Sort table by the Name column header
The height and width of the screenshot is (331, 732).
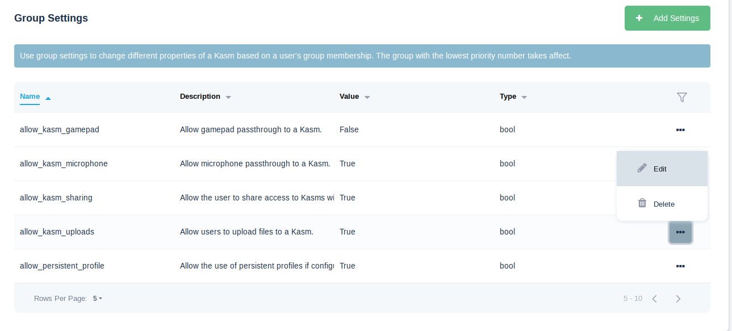(30, 97)
